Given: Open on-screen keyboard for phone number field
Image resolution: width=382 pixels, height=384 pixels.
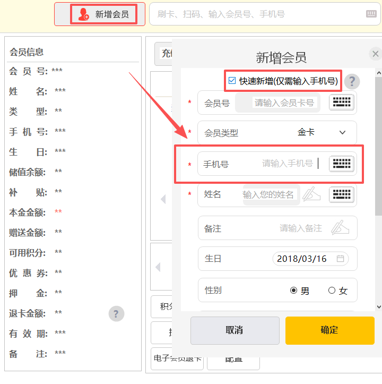Looking at the screenshot, I should coord(342,164).
